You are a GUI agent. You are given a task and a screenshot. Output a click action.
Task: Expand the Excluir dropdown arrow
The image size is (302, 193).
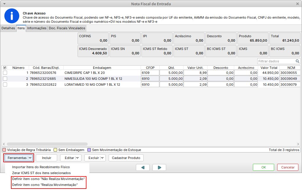(x=102, y=158)
